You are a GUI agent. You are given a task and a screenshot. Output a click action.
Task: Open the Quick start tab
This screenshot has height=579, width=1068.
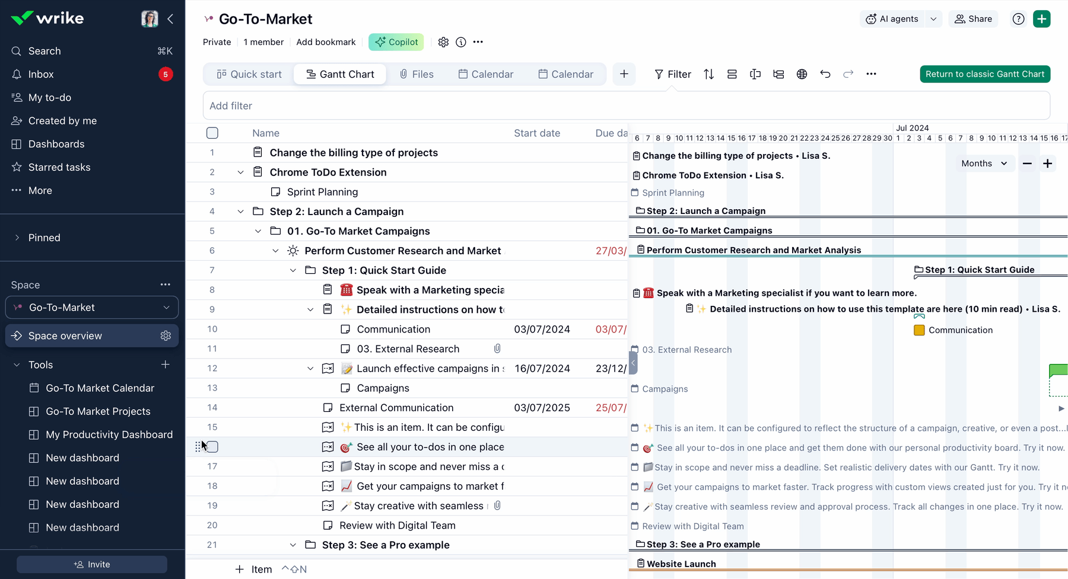(x=249, y=74)
